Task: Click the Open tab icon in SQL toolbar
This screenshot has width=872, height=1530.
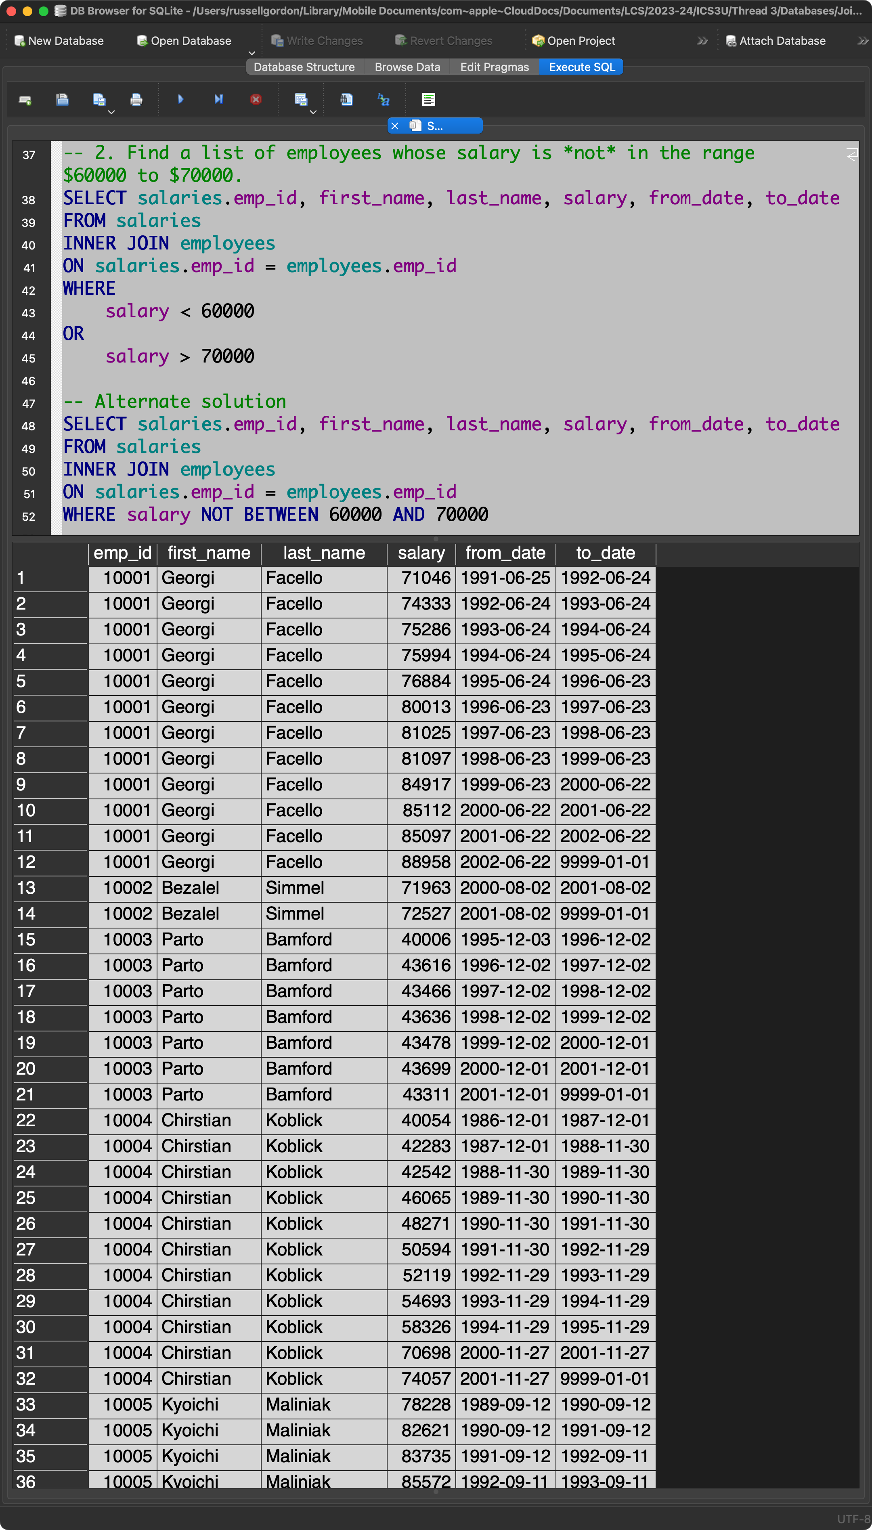Action: pos(25,99)
